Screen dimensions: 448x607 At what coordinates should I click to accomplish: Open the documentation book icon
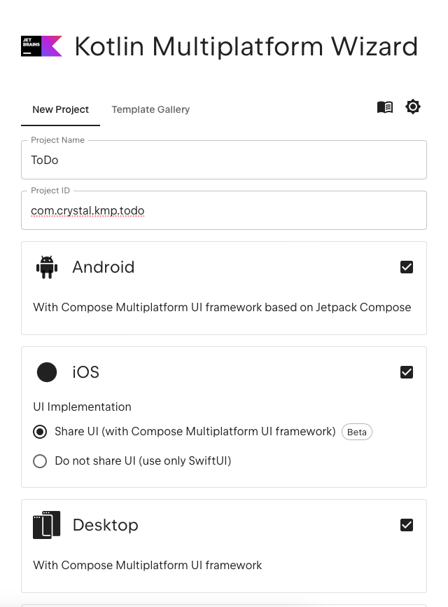click(384, 107)
